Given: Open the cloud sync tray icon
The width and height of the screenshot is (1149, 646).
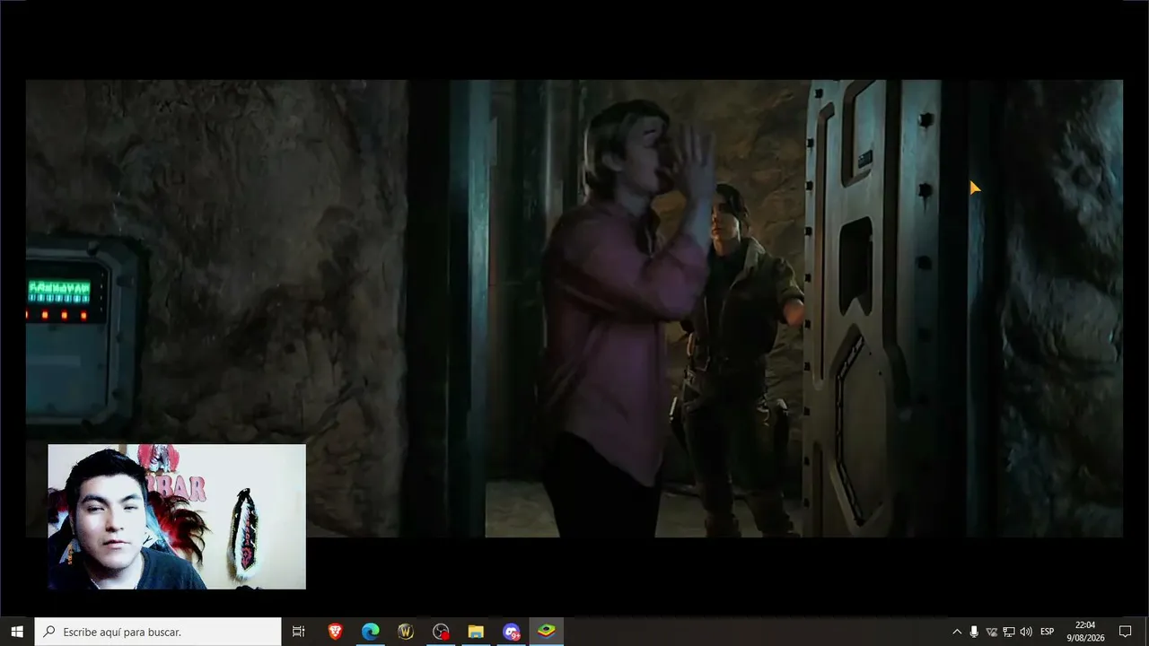Looking at the screenshot, I should coord(991,632).
